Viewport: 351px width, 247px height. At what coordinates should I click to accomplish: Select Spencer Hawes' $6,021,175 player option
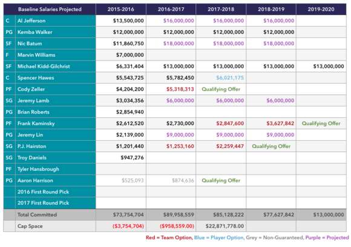pos(230,78)
